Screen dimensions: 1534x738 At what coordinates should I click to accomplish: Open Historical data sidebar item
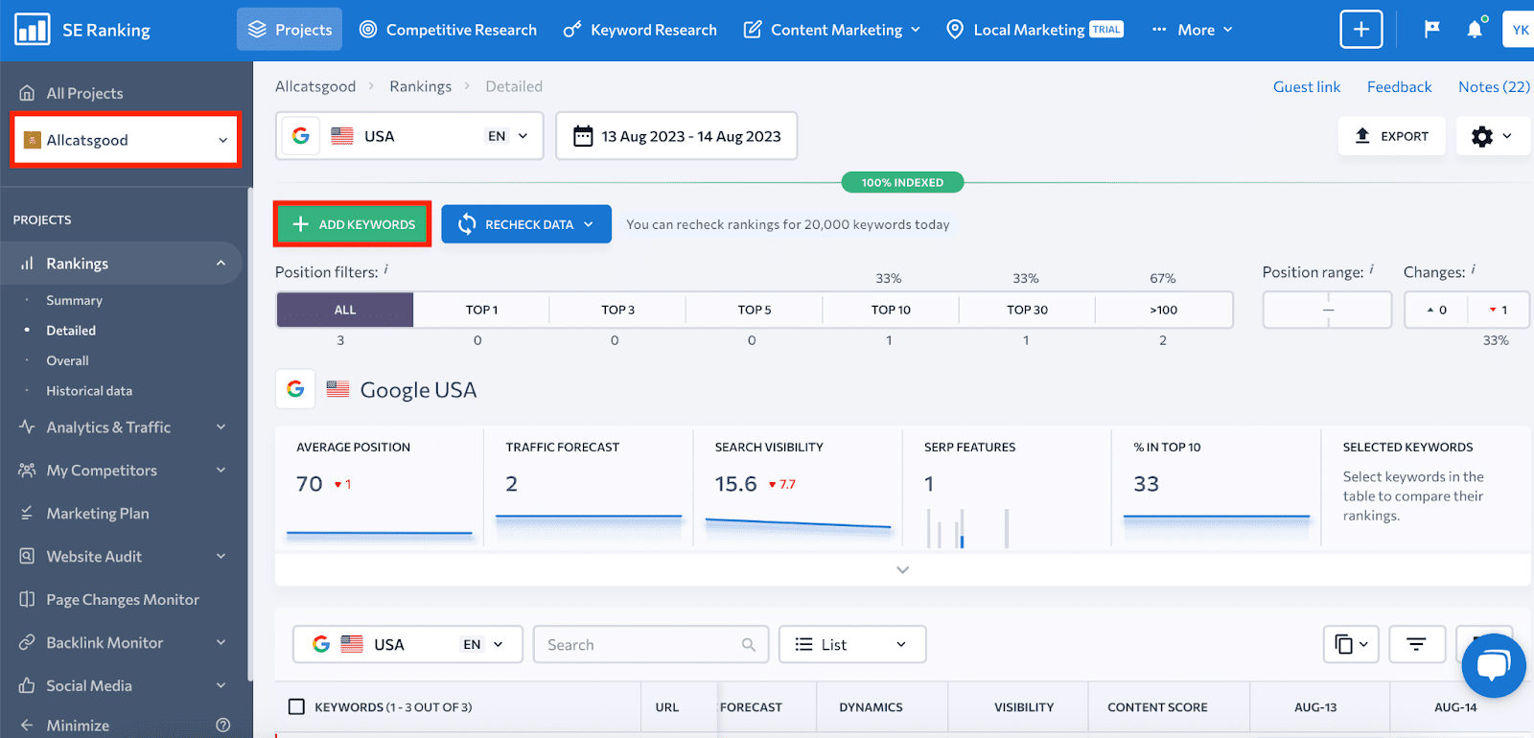(89, 391)
